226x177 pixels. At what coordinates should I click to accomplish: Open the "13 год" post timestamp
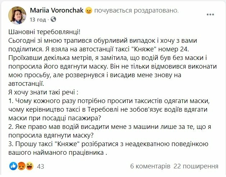[38, 19]
